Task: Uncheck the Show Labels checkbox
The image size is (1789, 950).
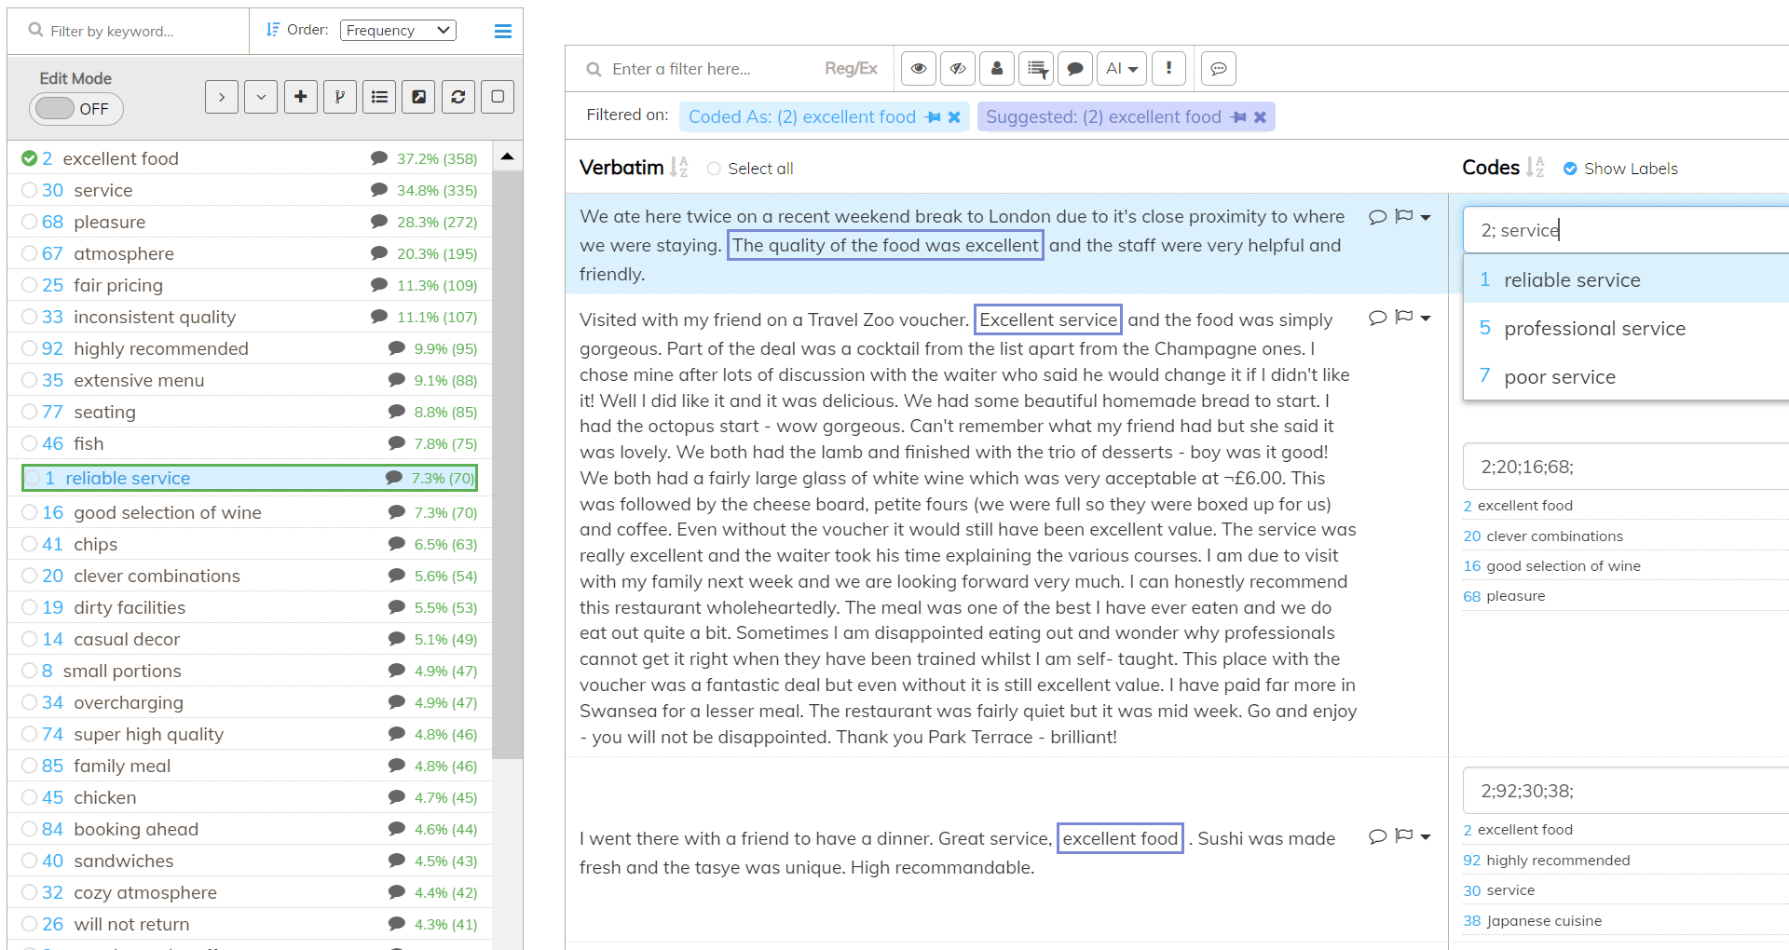Action: click(x=1570, y=169)
